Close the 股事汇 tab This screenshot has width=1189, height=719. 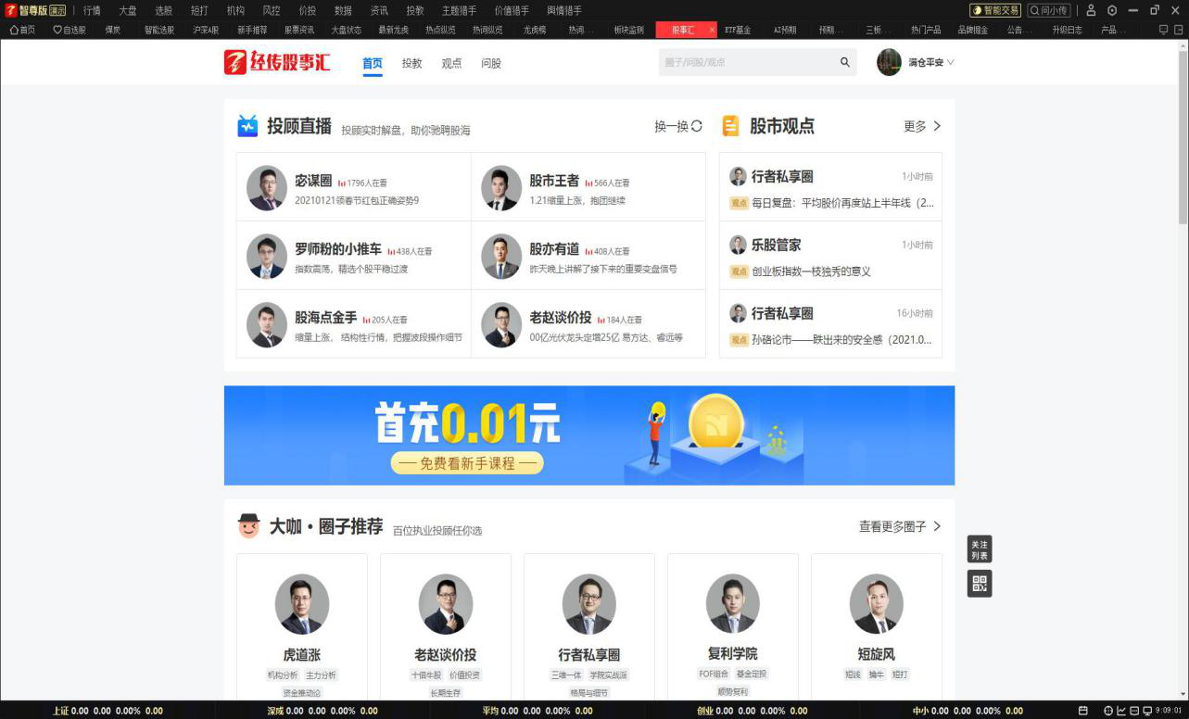[x=712, y=30]
